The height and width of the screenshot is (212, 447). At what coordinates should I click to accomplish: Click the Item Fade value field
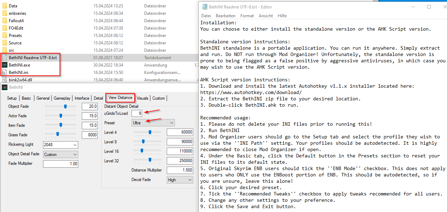(x=90, y=125)
